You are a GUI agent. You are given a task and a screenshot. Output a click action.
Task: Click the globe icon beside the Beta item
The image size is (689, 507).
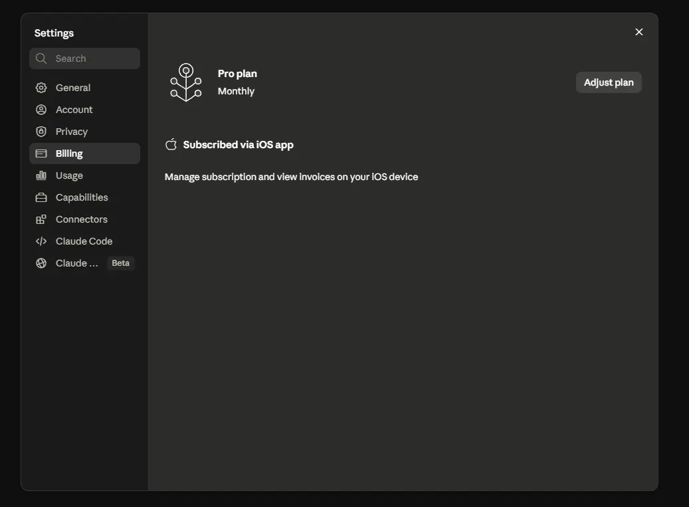click(41, 263)
